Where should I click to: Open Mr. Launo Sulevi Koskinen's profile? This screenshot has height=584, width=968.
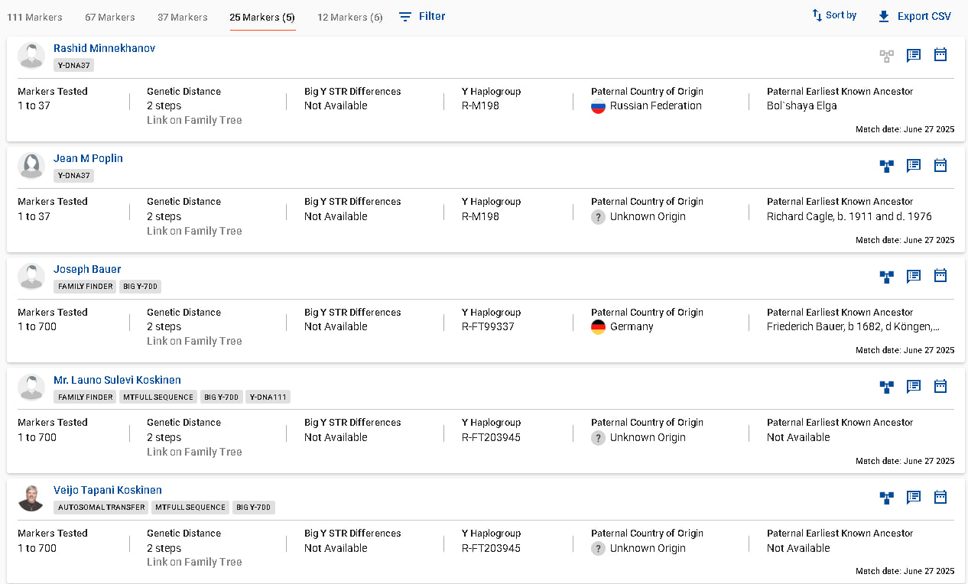(x=117, y=380)
